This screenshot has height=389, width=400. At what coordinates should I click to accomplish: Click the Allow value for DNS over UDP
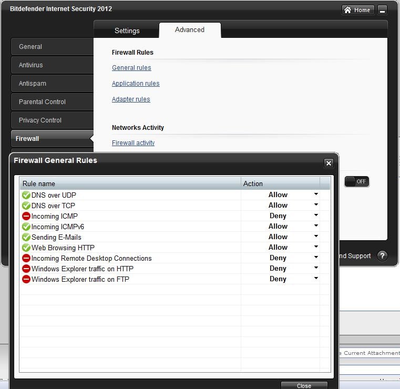(278, 194)
